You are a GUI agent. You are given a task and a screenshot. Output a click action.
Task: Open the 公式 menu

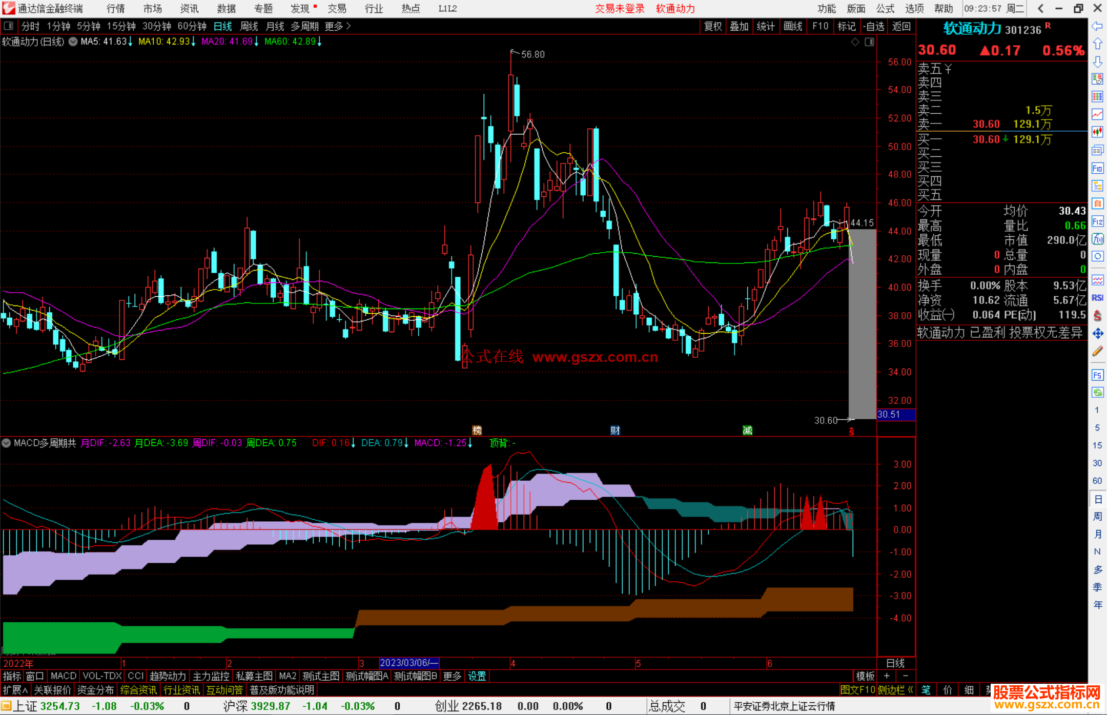click(885, 9)
